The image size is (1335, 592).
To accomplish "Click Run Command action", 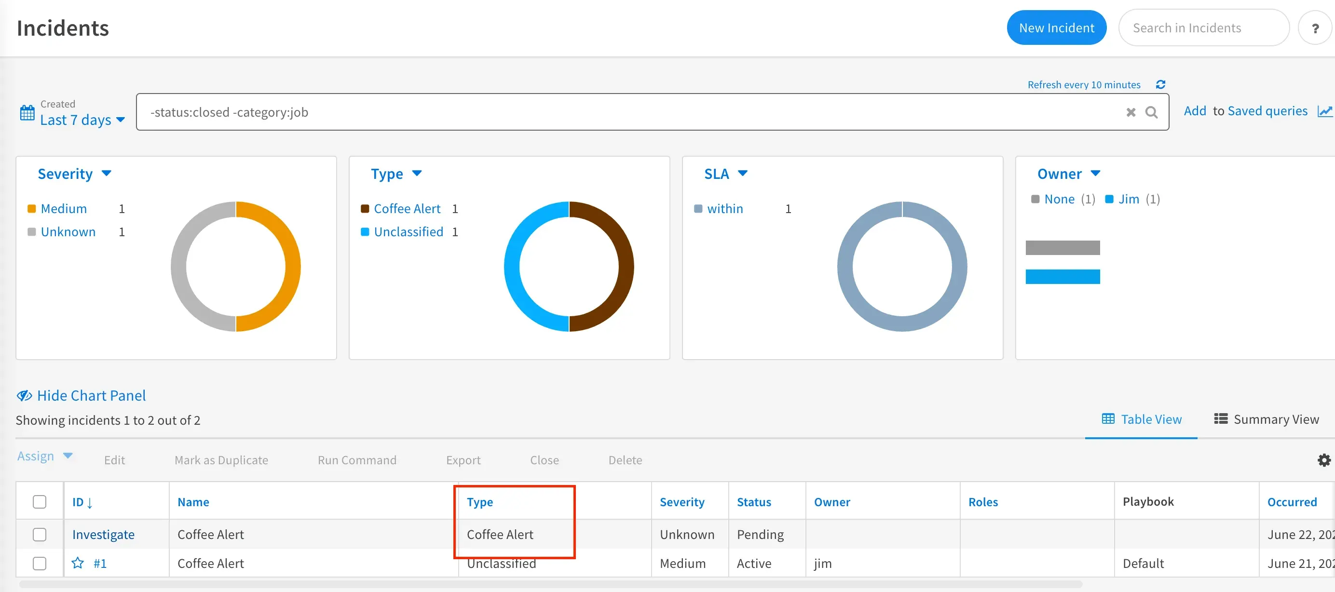I will (x=357, y=460).
